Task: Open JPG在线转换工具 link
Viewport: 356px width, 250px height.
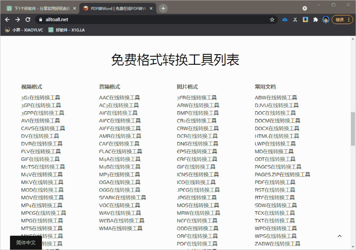Action: pos(197,197)
